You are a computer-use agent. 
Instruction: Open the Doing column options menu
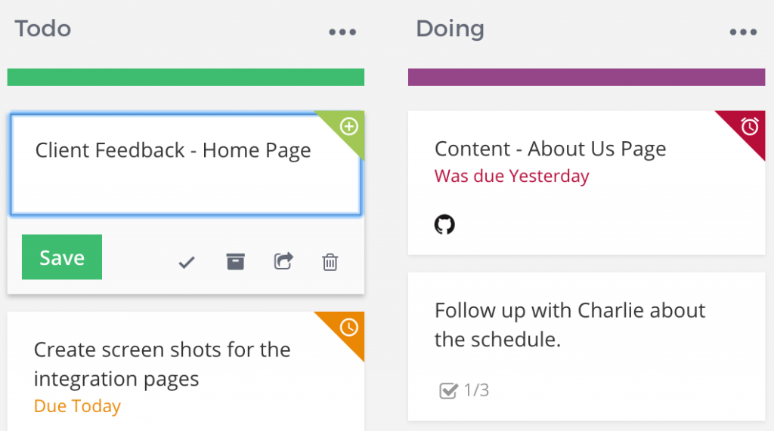pyautogui.click(x=743, y=32)
